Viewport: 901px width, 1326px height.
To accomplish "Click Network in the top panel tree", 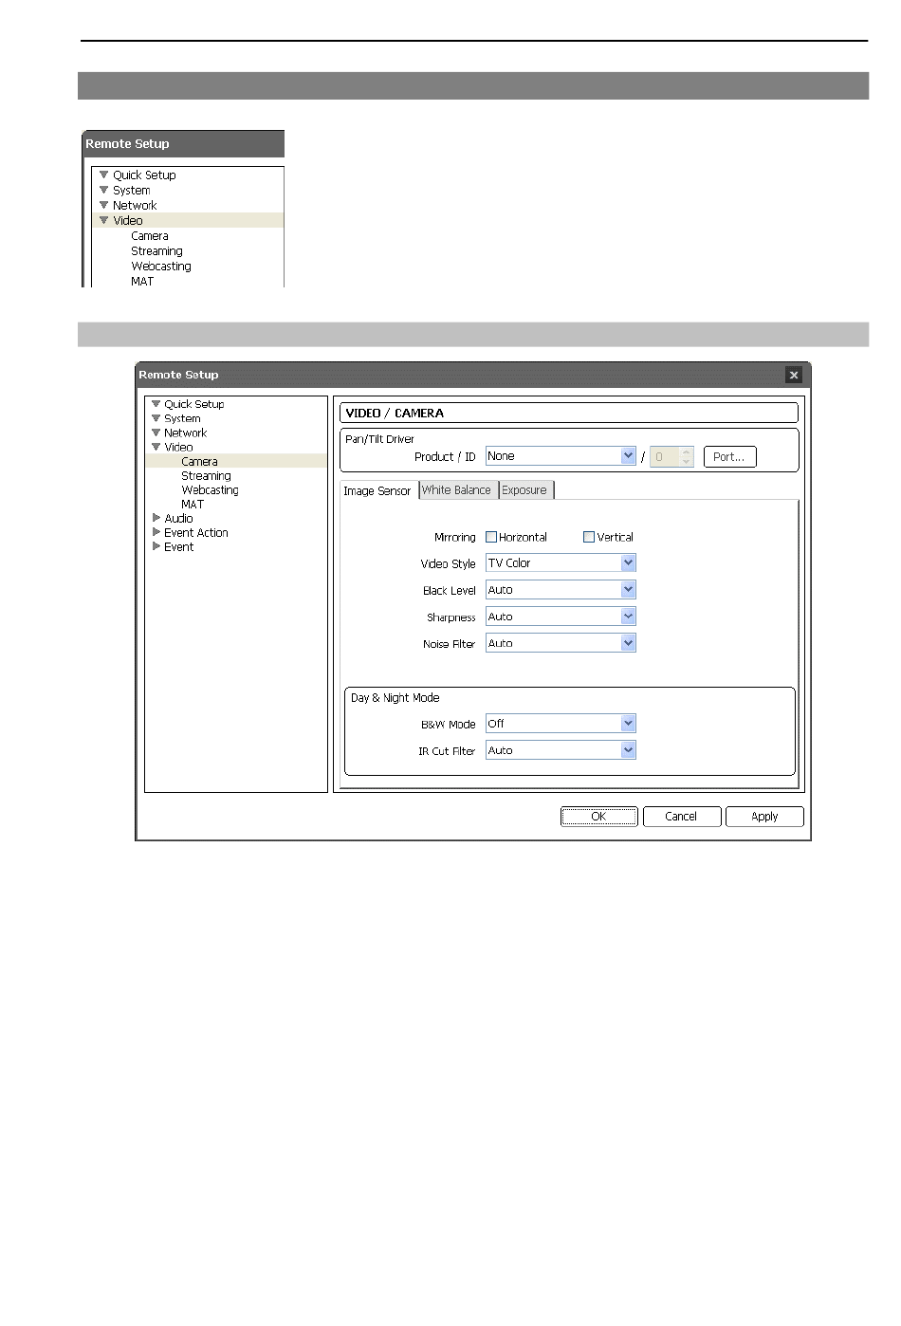I will 135,206.
